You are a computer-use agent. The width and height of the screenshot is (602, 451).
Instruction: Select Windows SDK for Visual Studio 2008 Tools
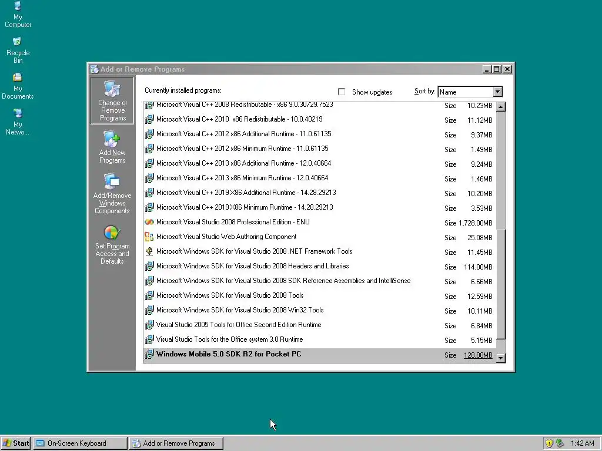(x=319, y=296)
